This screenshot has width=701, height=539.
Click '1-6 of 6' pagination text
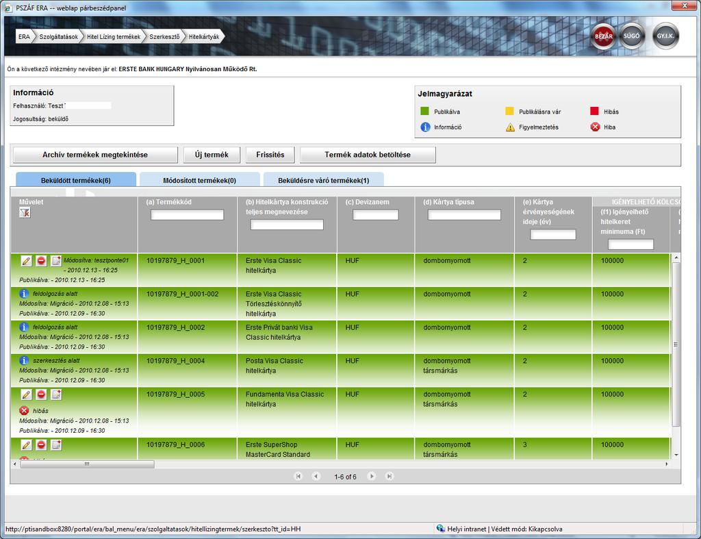click(345, 477)
